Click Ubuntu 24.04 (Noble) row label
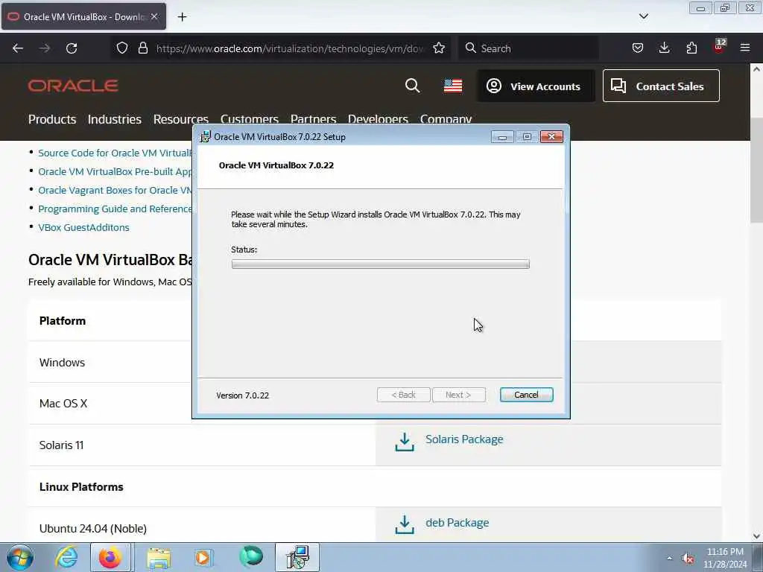Viewport: 763px width, 572px height. pos(93,528)
